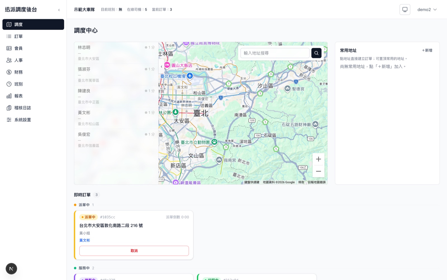Image resolution: width=447 pixels, height=280 pixels.
Task: Click the 在線司機：5 status text
Action: 137,10
